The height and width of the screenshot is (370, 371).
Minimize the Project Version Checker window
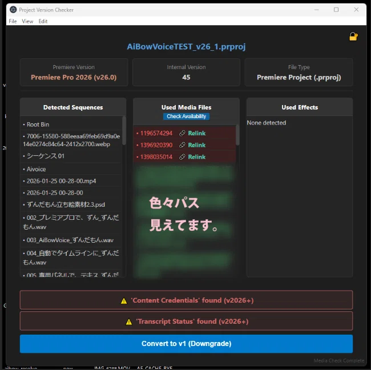coord(317,10)
